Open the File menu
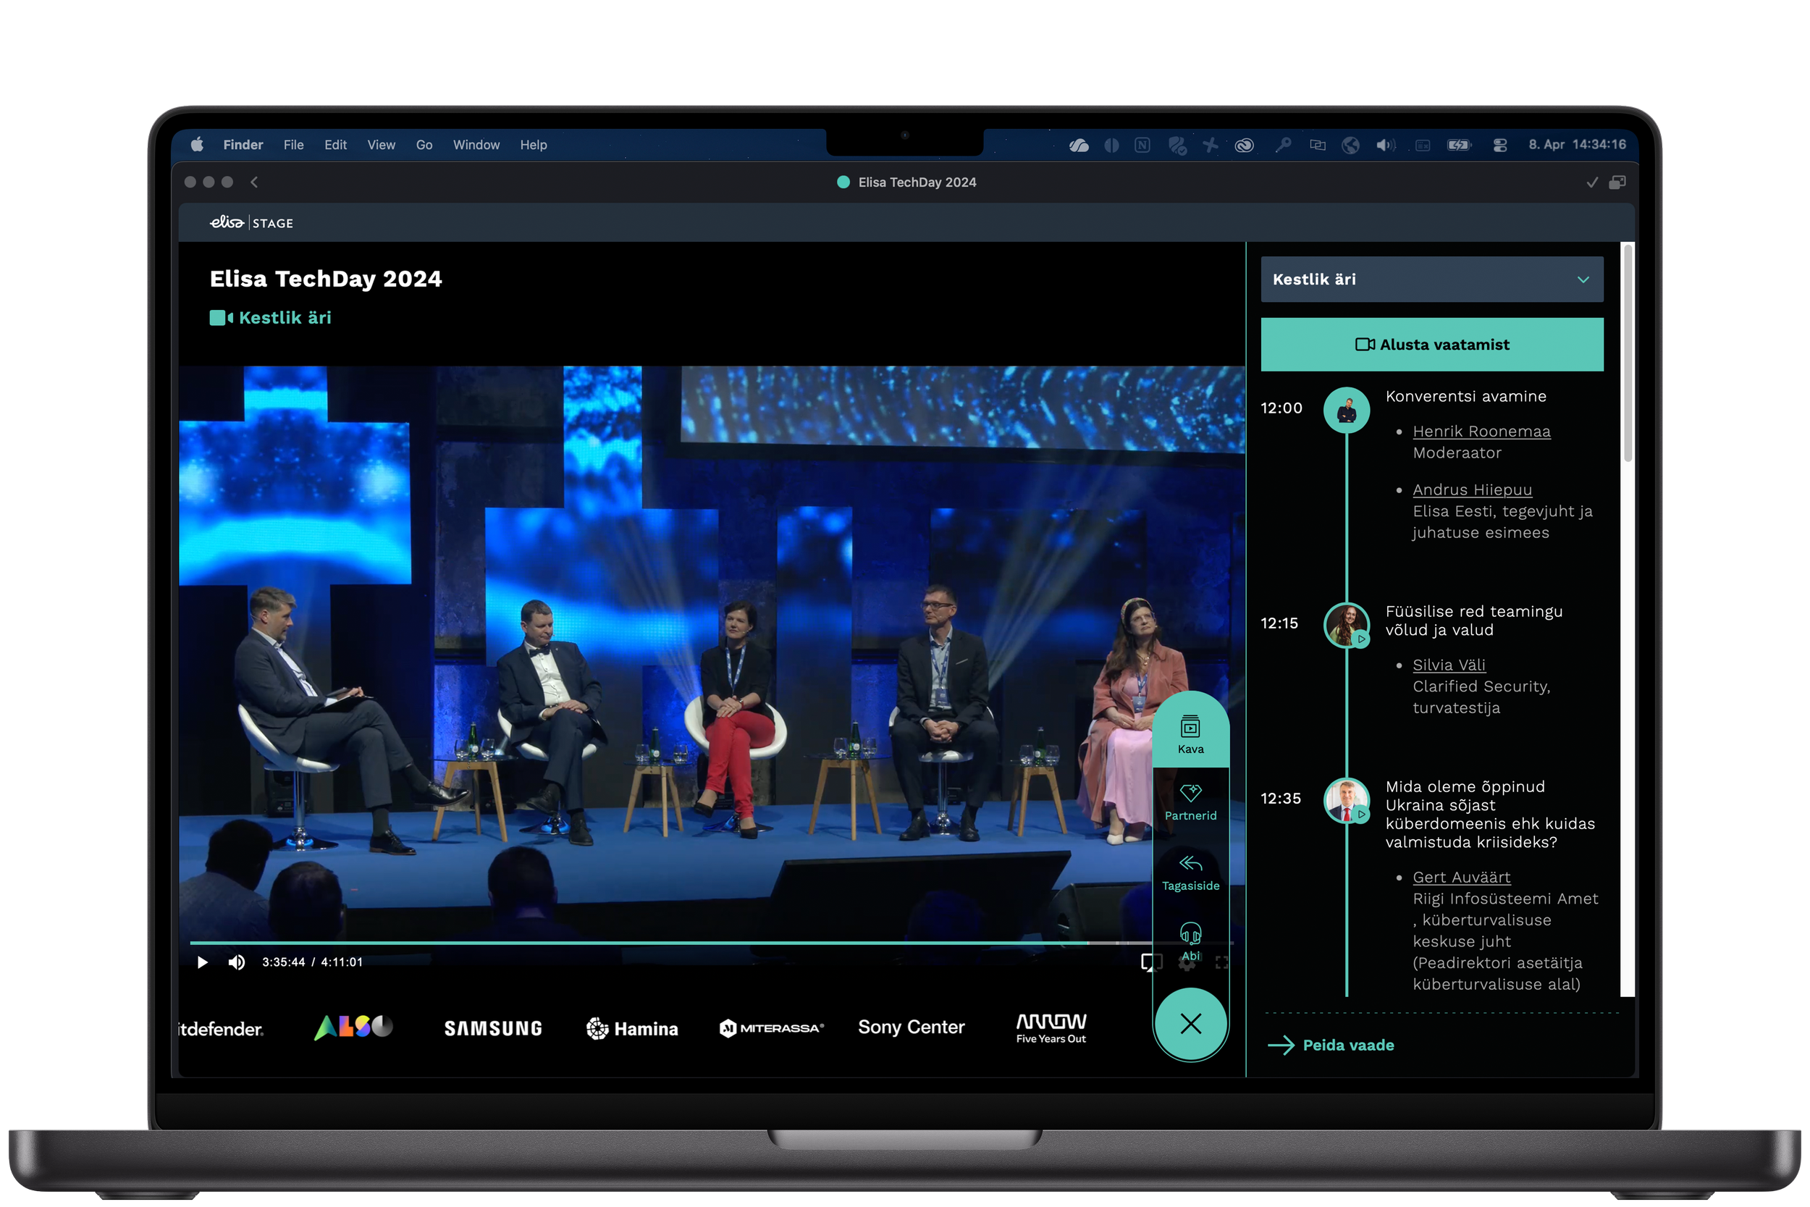This screenshot has height=1207, width=1810. coord(293,145)
